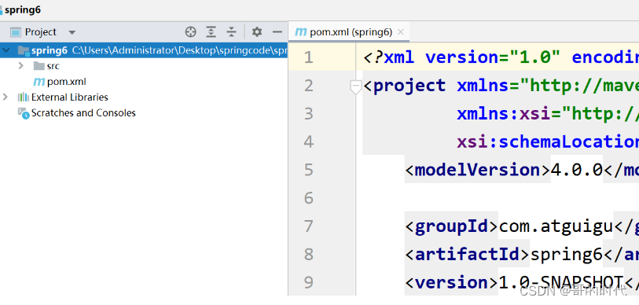
Task: Close the pom.xml (spring6) tab
Action: [401, 32]
